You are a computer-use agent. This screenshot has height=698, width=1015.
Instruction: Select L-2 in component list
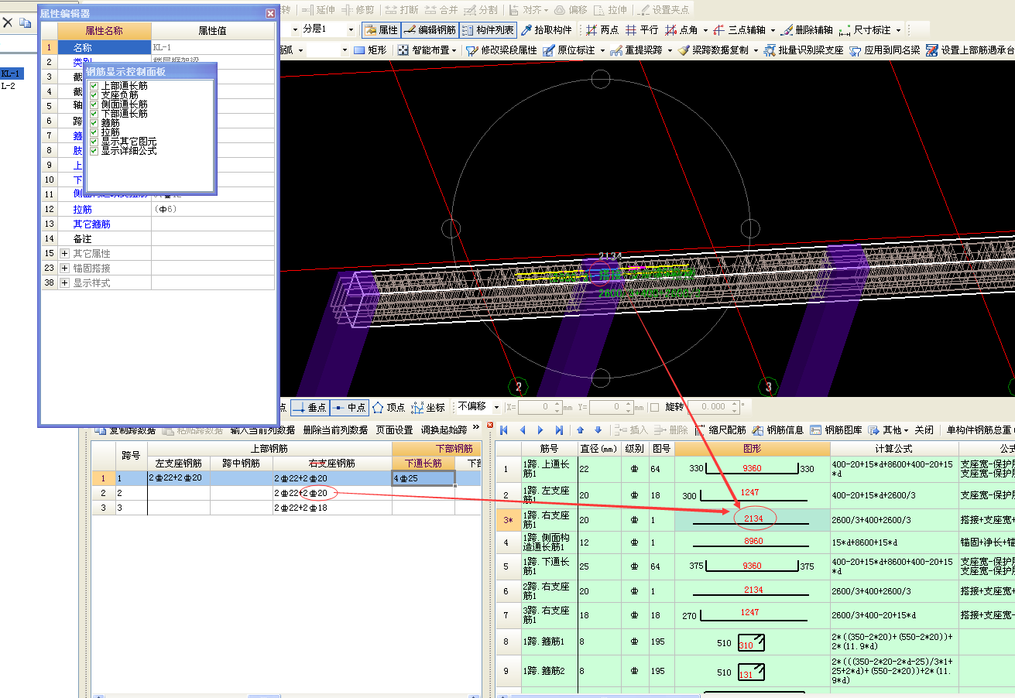click(x=9, y=86)
